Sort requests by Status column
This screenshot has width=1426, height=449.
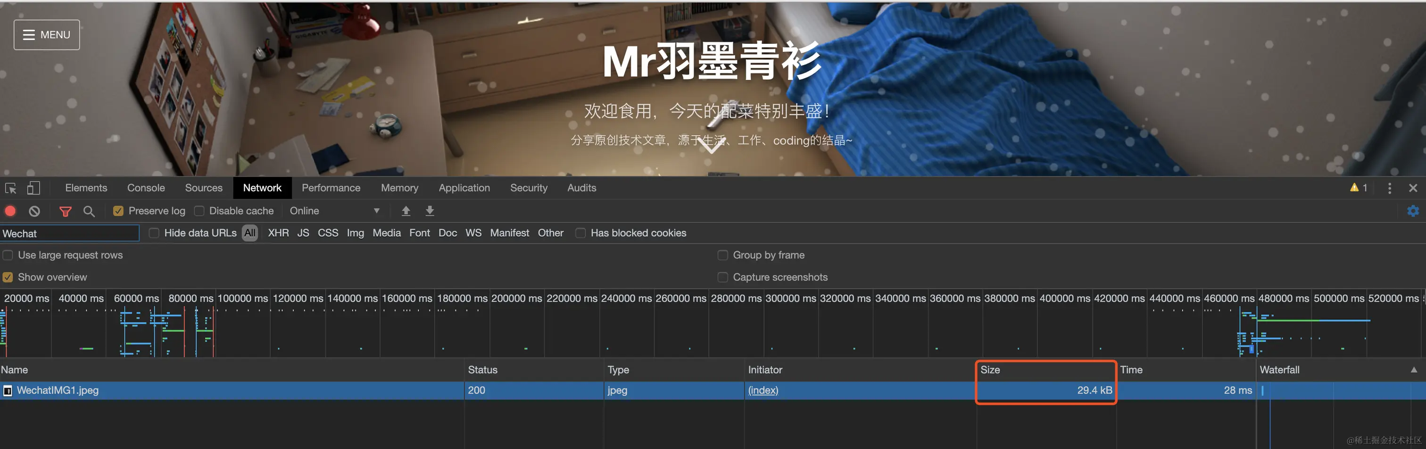[534, 370]
